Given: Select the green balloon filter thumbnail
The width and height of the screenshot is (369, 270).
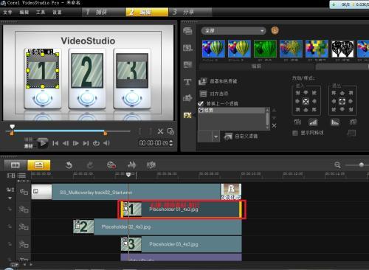Looking at the screenshot, I should click(265, 49).
